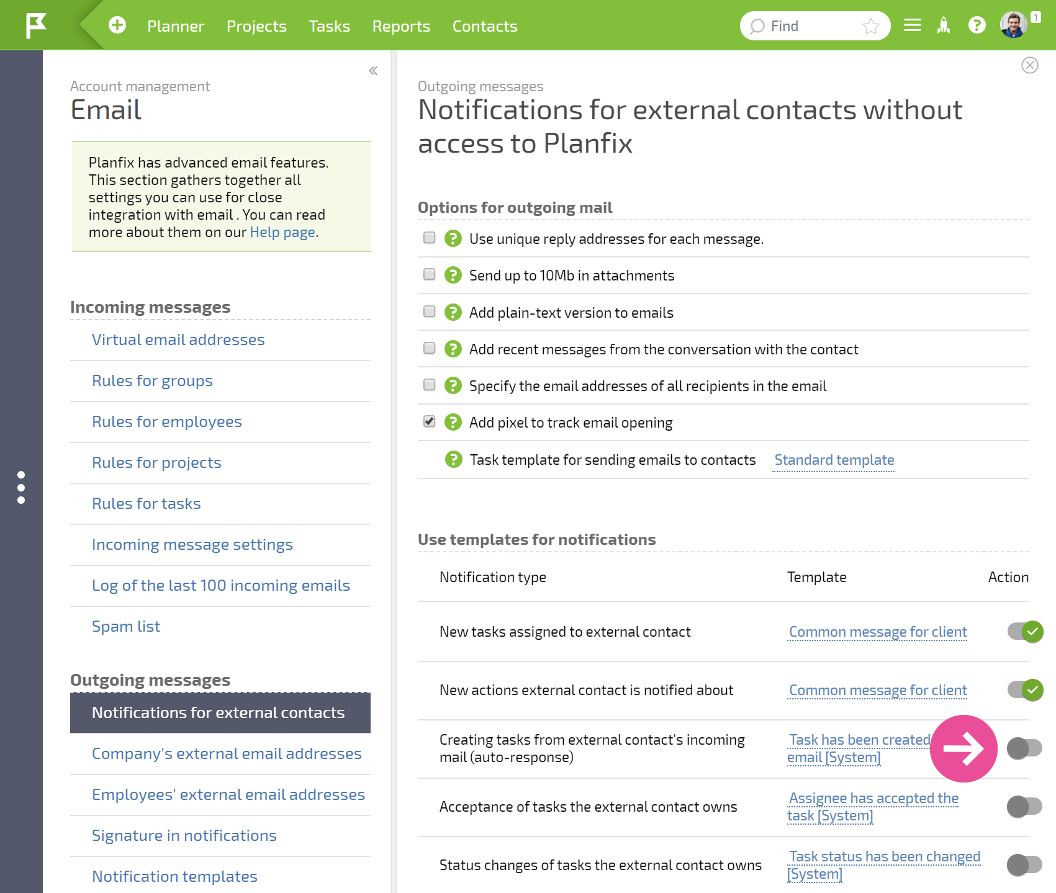Image resolution: width=1056 pixels, height=893 pixels.
Task: Change Standard template selection
Action: coord(834,460)
